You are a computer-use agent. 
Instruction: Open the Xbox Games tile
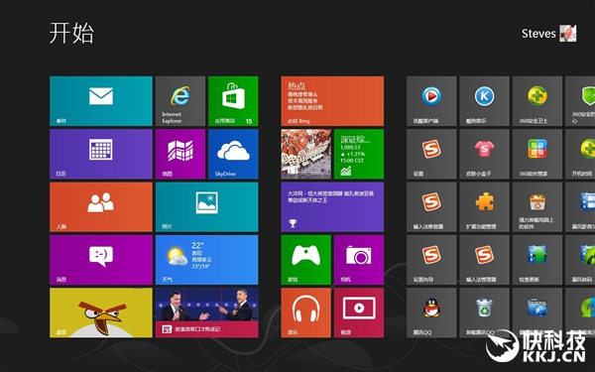[305, 260]
